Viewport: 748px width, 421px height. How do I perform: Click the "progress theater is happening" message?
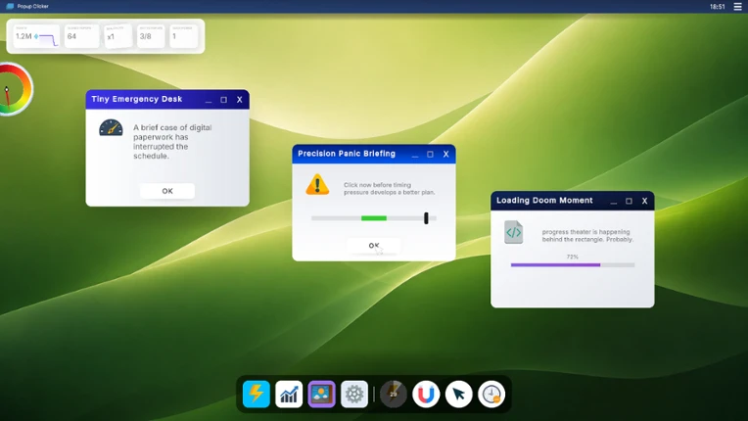click(x=587, y=236)
